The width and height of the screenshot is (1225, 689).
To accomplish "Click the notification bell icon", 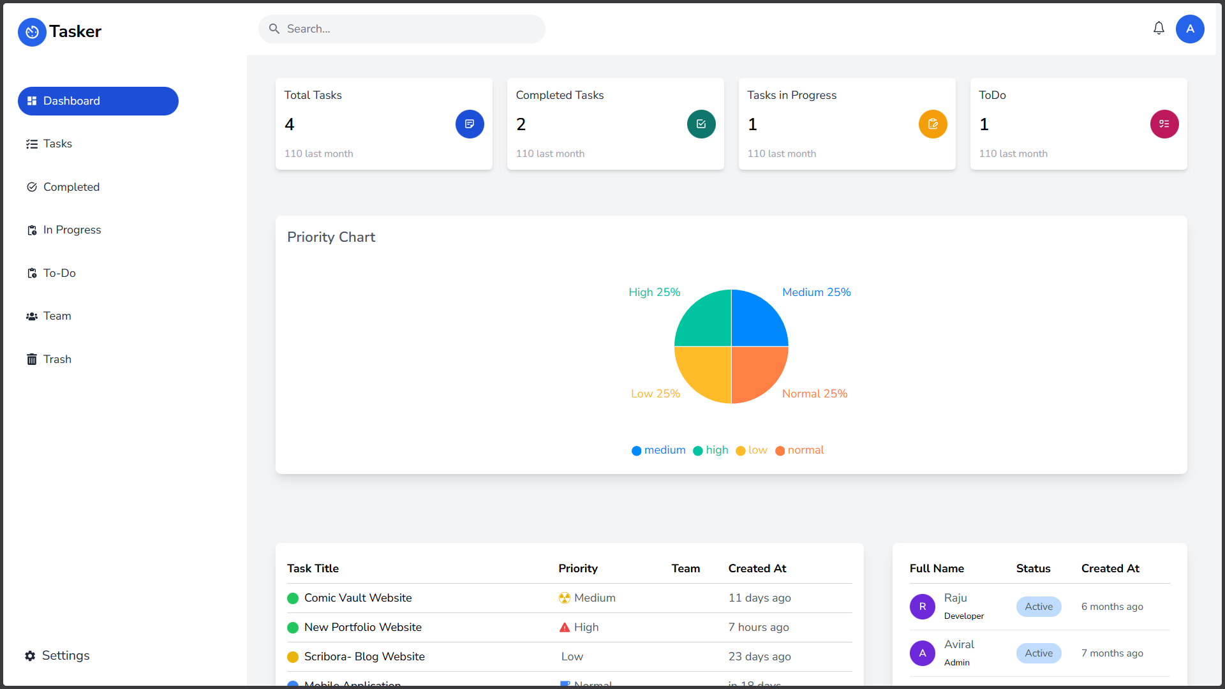I will (x=1159, y=29).
